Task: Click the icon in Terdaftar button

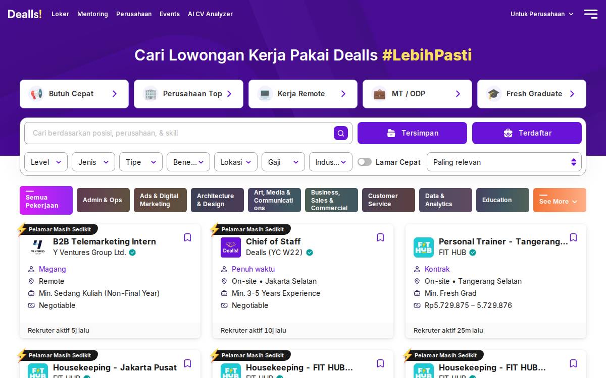Action: click(x=508, y=133)
